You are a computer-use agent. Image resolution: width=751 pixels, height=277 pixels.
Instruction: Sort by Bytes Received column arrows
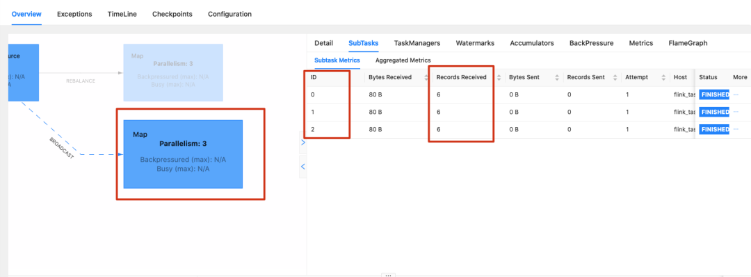coord(426,78)
